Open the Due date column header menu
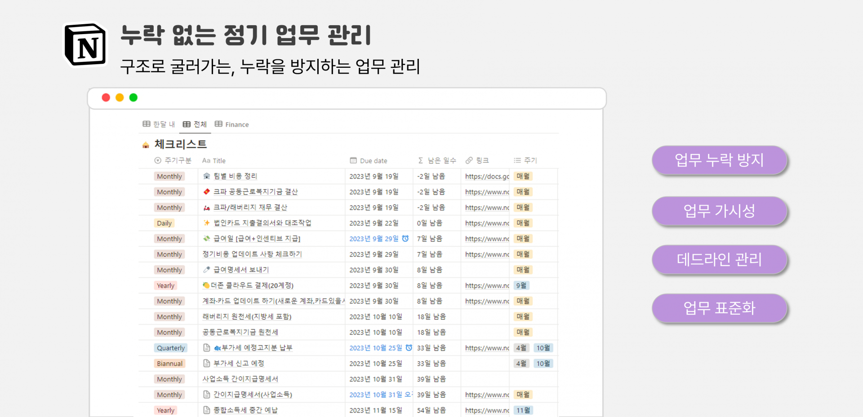The image size is (863, 417). pyautogui.click(x=369, y=160)
